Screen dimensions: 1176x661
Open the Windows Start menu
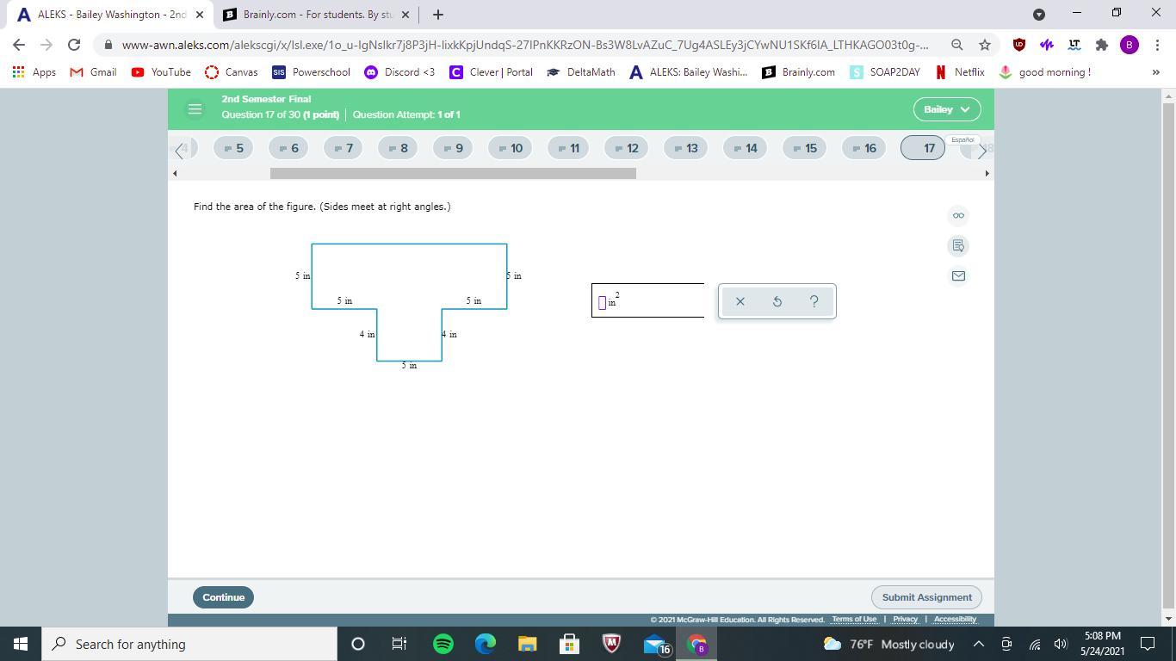click(21, 644)
